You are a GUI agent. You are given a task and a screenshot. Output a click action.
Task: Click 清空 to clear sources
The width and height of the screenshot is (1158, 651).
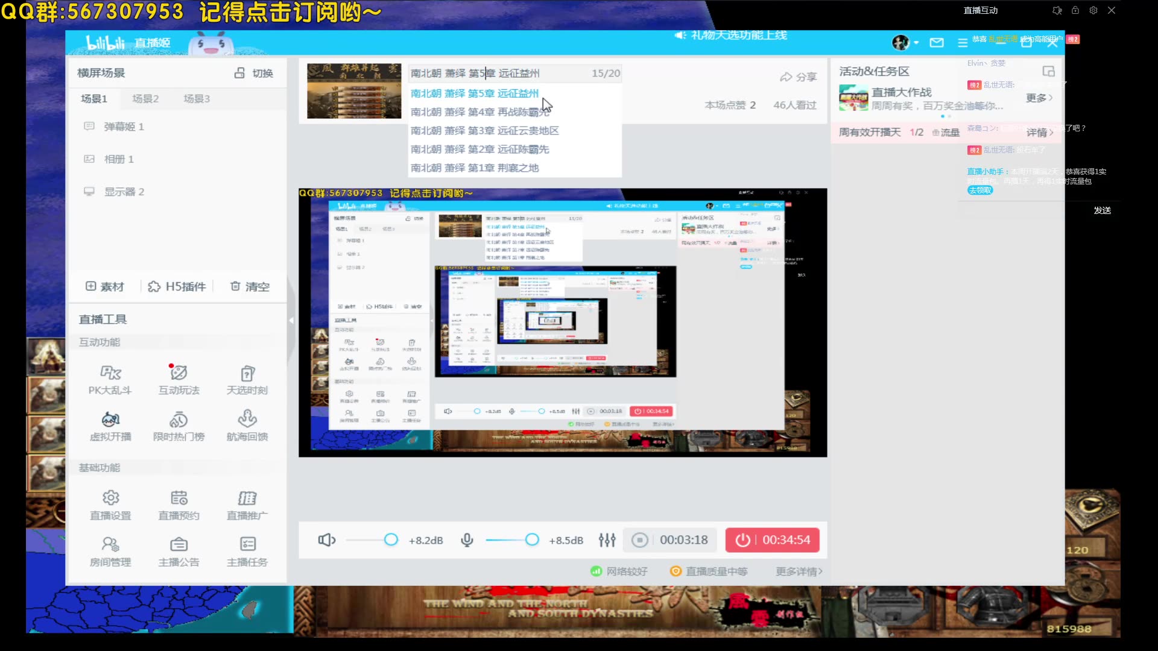pyautogui.click(x=250, y=286)
